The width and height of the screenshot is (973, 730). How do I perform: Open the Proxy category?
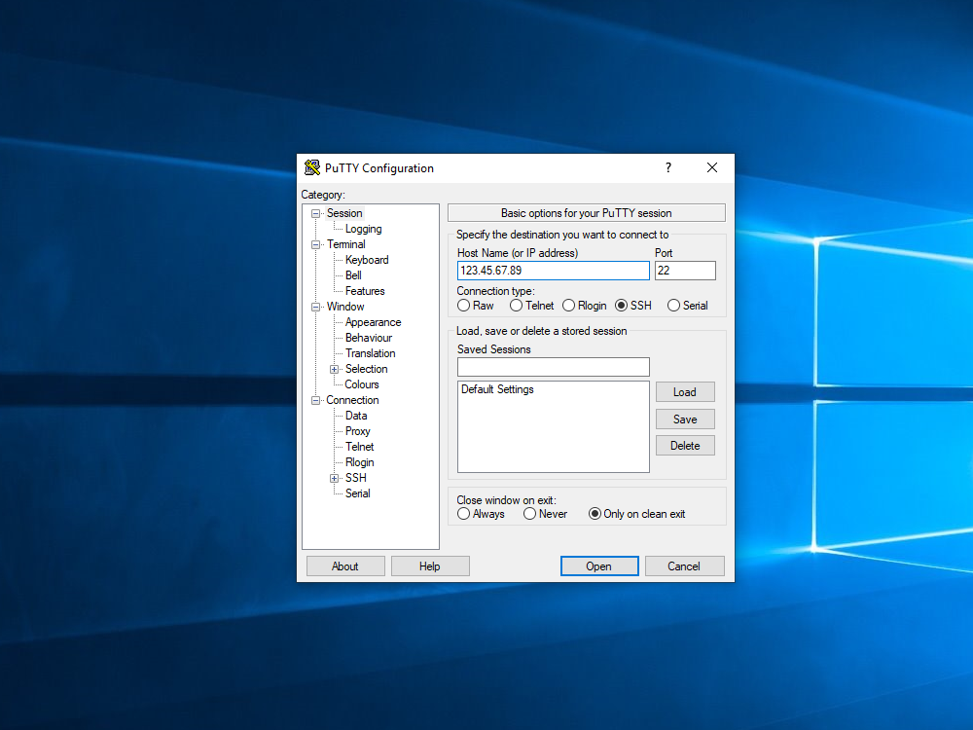click(x=357, y=431)
